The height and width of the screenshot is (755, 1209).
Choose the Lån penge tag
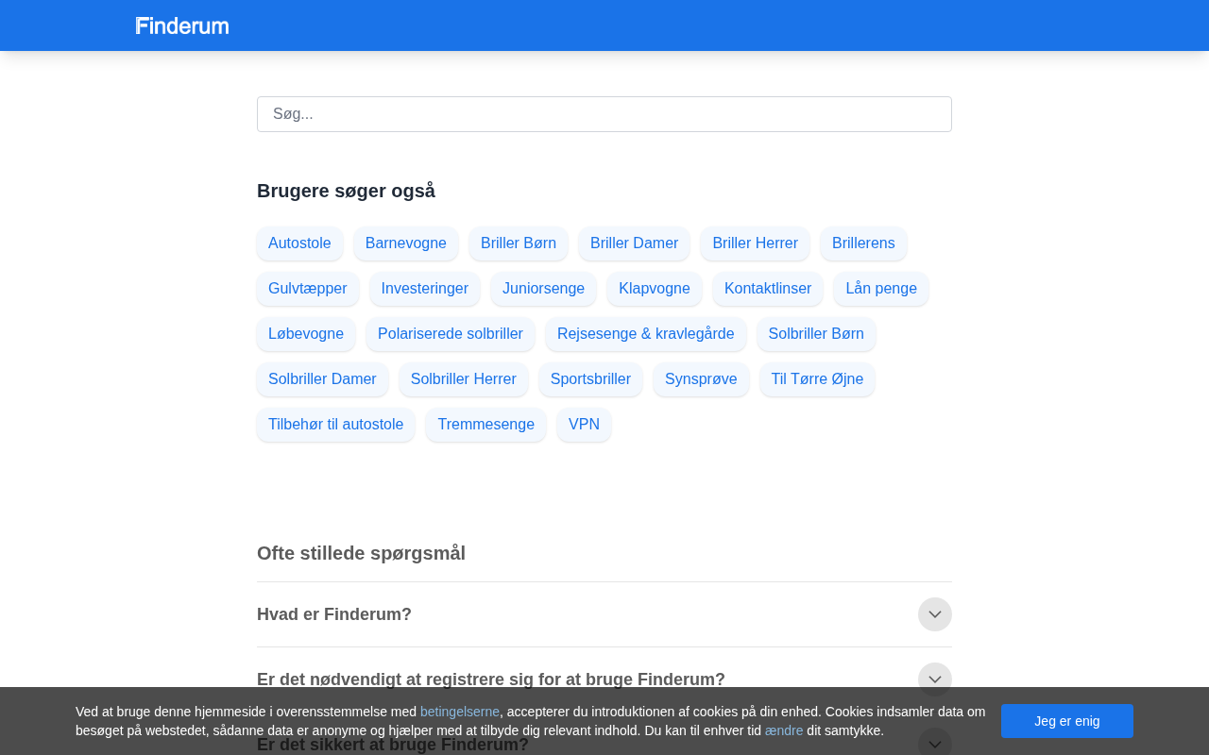[x=881, y=289]
